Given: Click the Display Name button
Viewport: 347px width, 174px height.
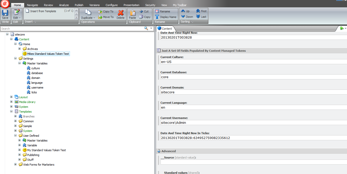Looking at the screenshot, I should click(x=166, y=17).
